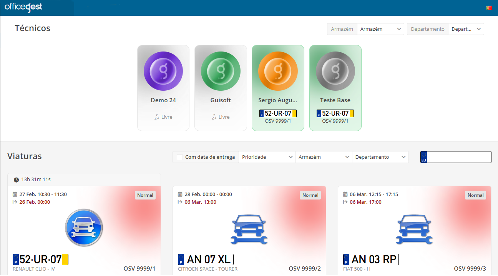Click the car wrench icon on Citroen card
This screenshot has height=276, width=498.
coord(249,229)
